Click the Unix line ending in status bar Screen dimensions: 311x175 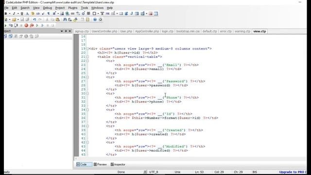(177, 172)
